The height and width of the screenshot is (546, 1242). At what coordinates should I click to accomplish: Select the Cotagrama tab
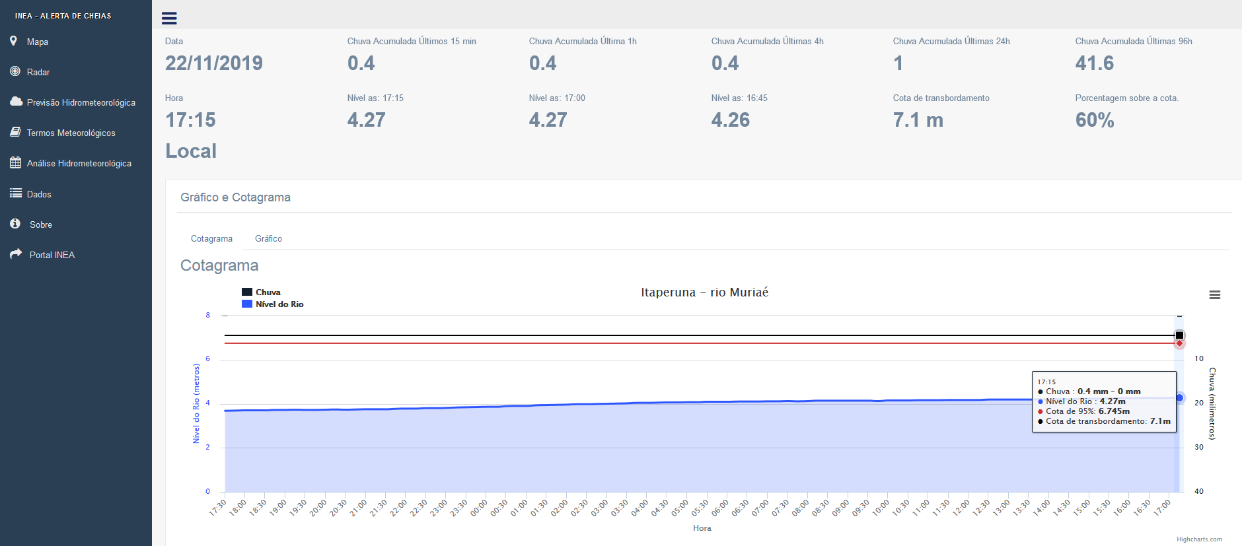point(211,238)
